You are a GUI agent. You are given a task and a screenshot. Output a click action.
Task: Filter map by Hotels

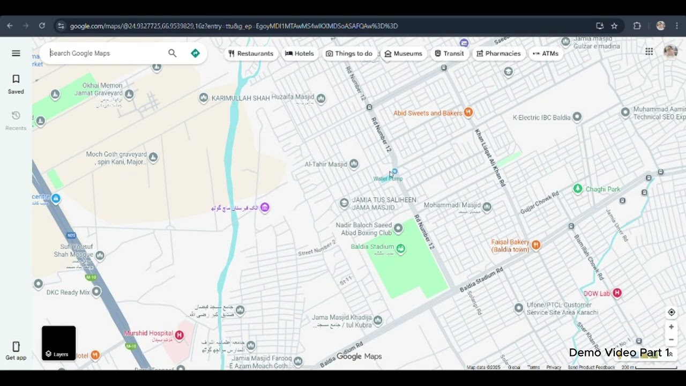tap(300, 53)
